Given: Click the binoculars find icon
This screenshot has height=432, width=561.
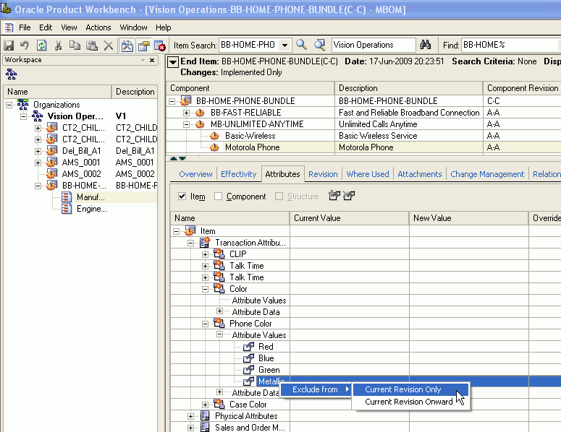Looking at the screenshot, I should (x=426, y=45).
